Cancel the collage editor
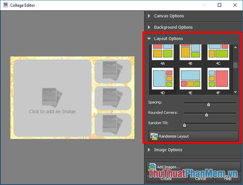 201,179
